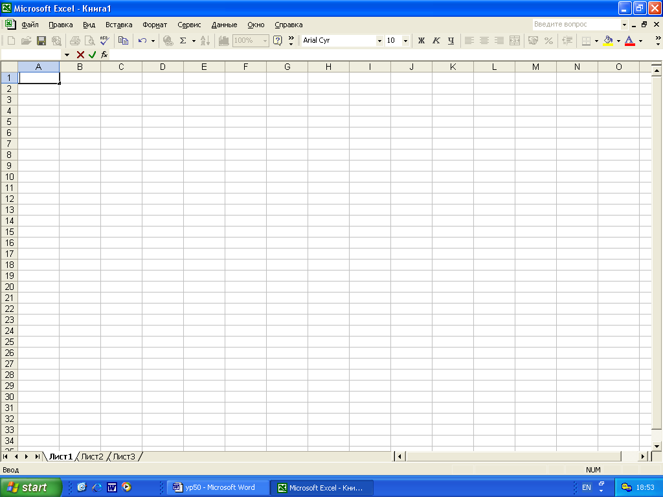Click the Help question mark icon
Screen dimensions: 663x497
(x=277, y=41)
